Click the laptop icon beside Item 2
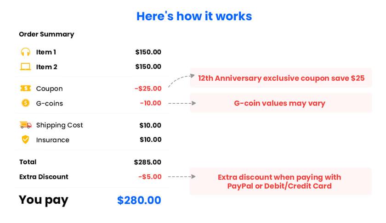 pyautogui.click(x=25, y=67)
